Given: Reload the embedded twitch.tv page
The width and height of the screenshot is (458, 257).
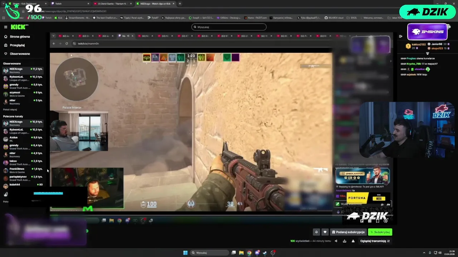Looking at the screenshot, I should pos(67,44).
